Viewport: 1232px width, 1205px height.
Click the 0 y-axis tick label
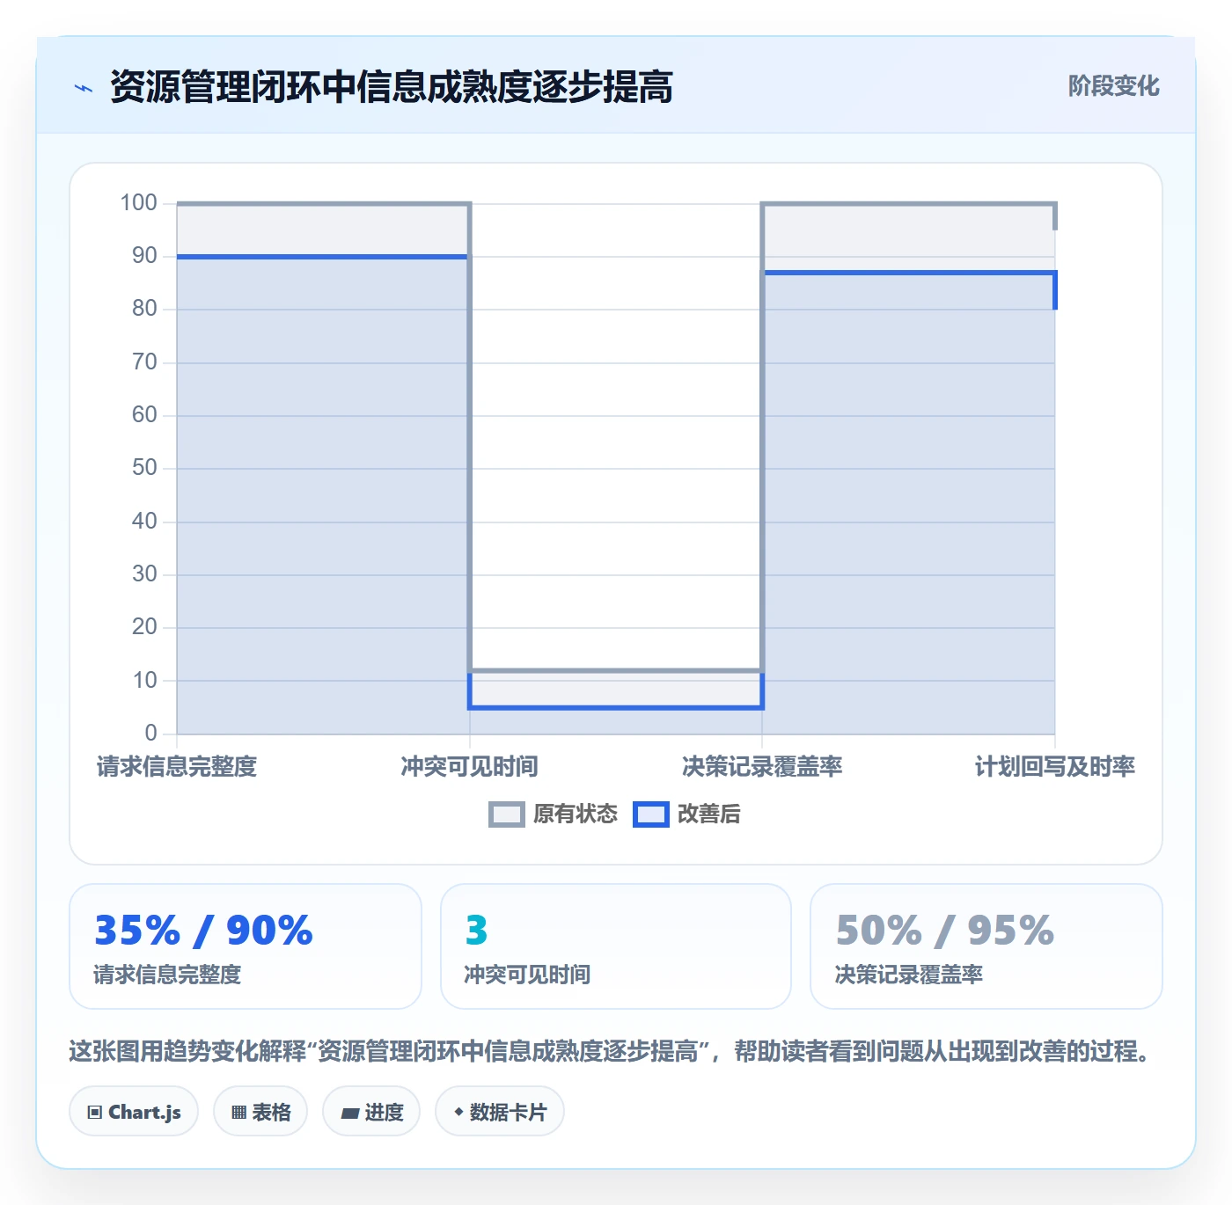pyautogui.click(x=150, y=733)
